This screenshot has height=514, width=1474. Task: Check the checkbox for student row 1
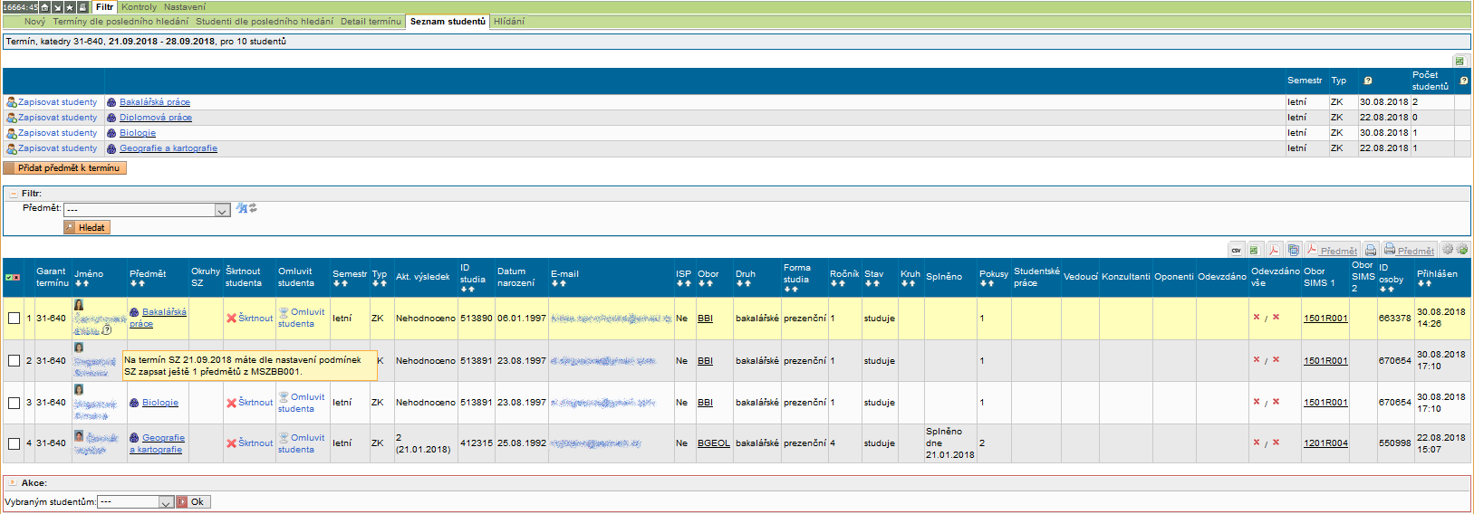click(14, 319)
